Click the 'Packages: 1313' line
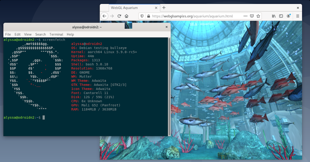This screenshot has height=162, width=310. point(85,60)
